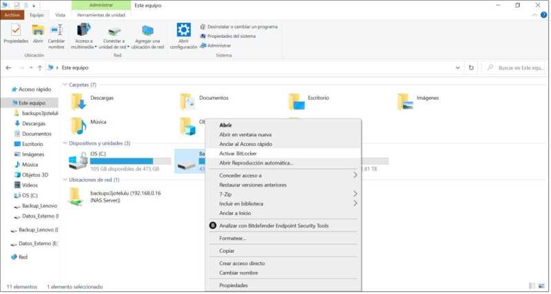Open the Imágenes folder icon
Image resolution: width=551 pixels, height=294 pixels.
click(x=405, y=102)
